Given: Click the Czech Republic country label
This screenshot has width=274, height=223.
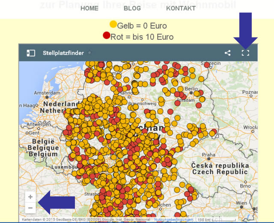Looking at the screenshot, I should coord(220,172).
